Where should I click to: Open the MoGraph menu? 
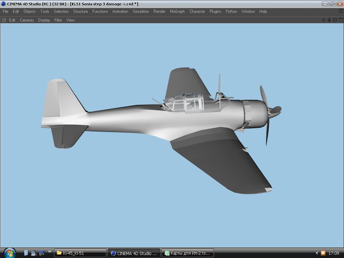pos(177,11)
